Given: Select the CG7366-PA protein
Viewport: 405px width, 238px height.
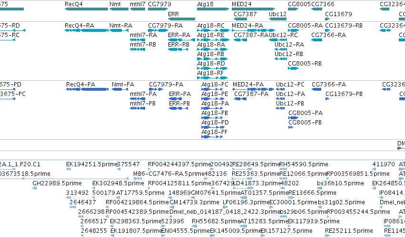Looking at the screenshot, I should pos(316,89).
